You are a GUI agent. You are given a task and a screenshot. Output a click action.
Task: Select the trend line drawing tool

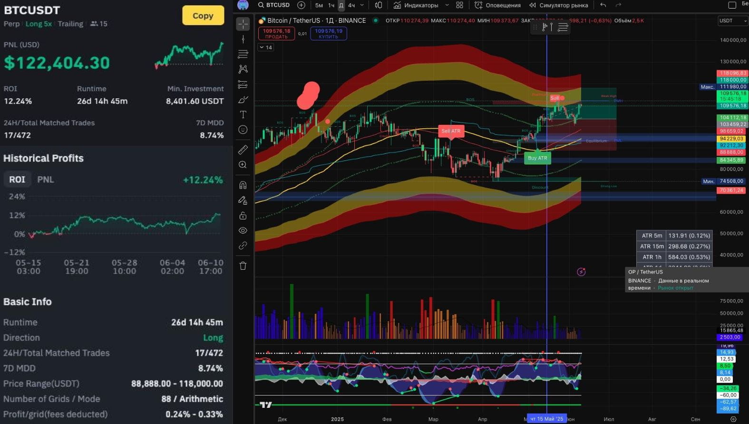point(243,39)
